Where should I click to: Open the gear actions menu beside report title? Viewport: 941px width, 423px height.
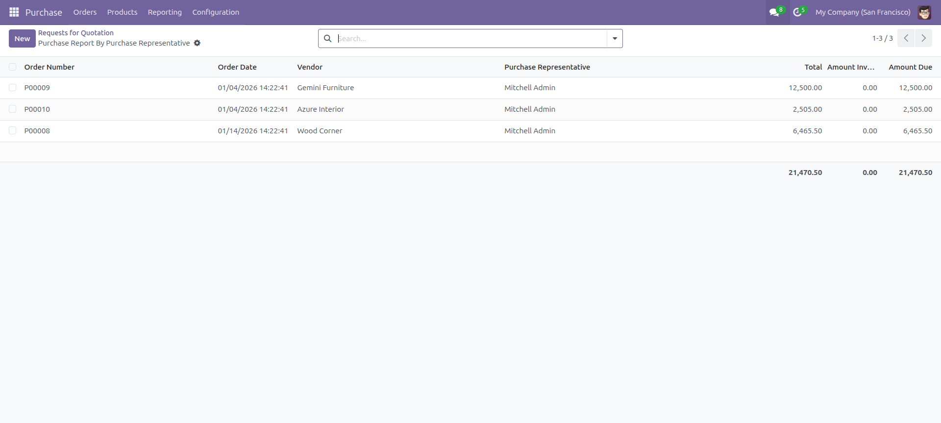[197, 43]
